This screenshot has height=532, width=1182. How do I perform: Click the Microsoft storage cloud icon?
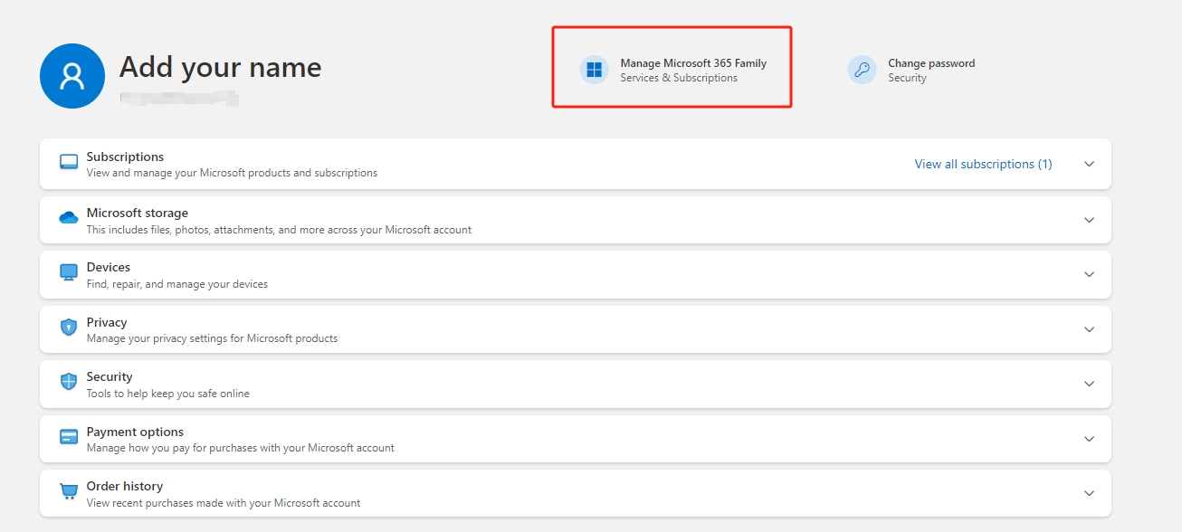[69, 218]
